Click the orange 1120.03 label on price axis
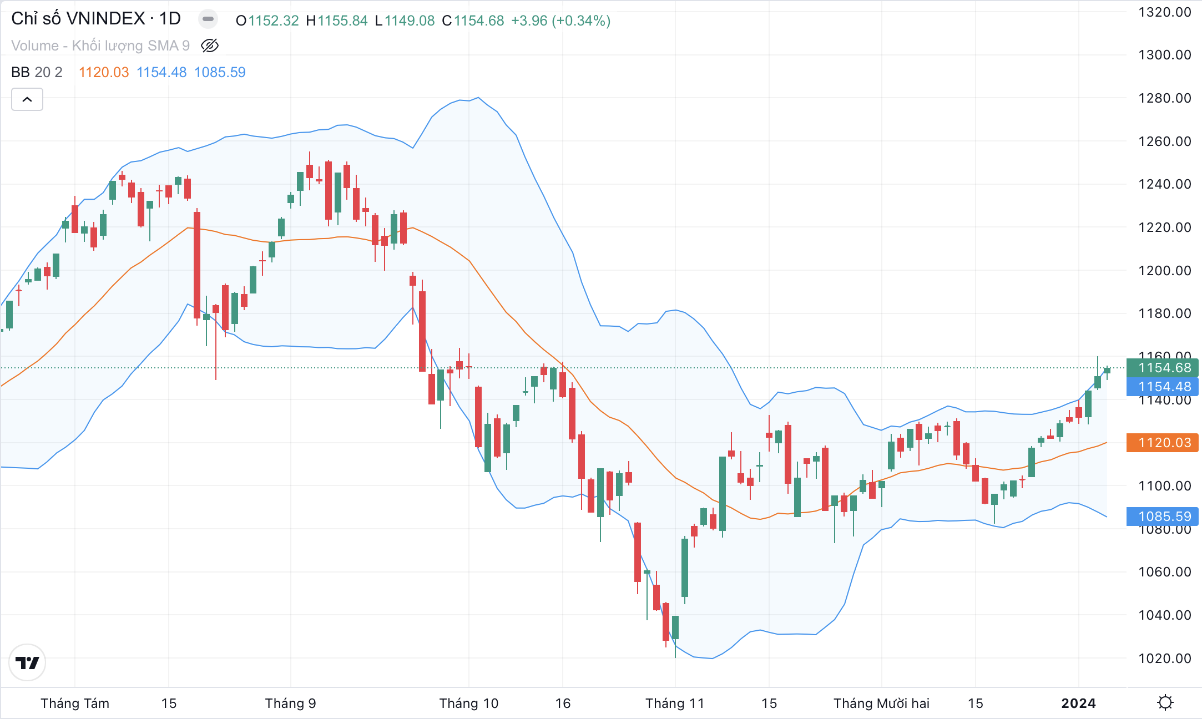 (1163, 443)
